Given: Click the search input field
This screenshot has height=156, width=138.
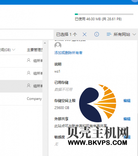Looking at the screenshot, I should pos(27,34).
